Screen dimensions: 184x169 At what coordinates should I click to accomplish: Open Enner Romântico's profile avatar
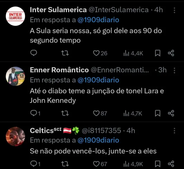coord(15,76)
